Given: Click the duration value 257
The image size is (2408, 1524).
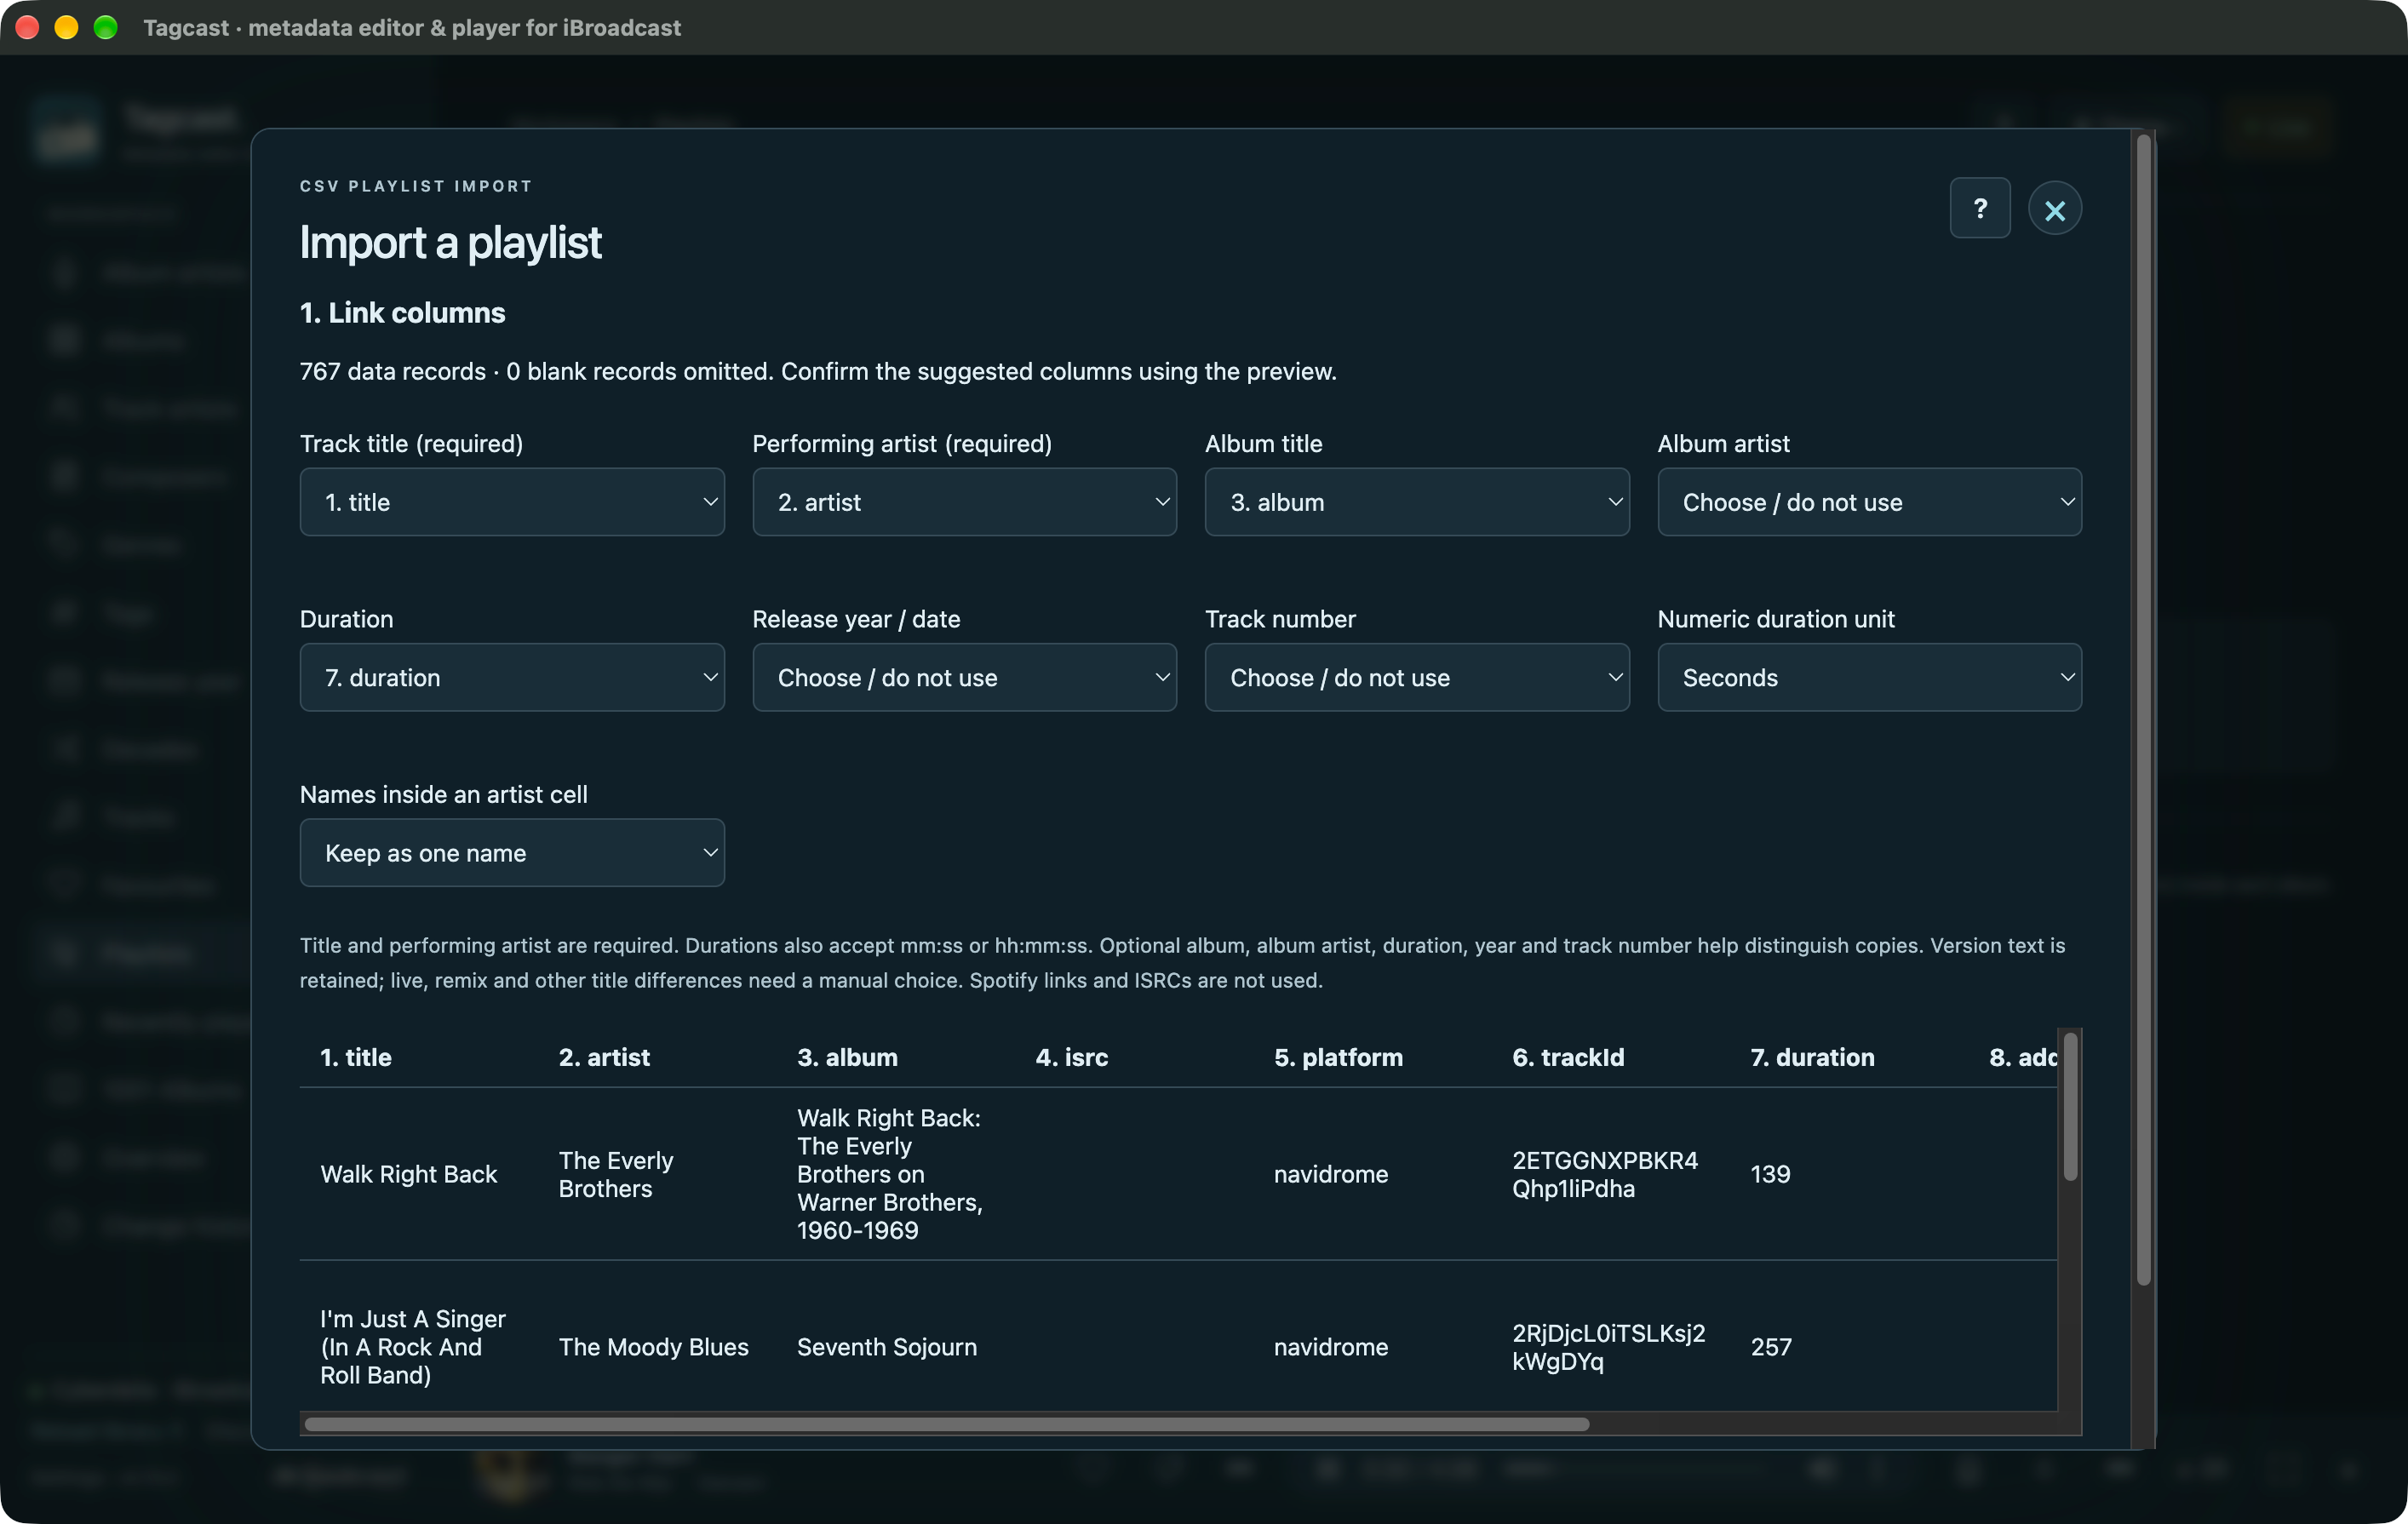Looking at the screenshot, I should pos(1771,1347).
